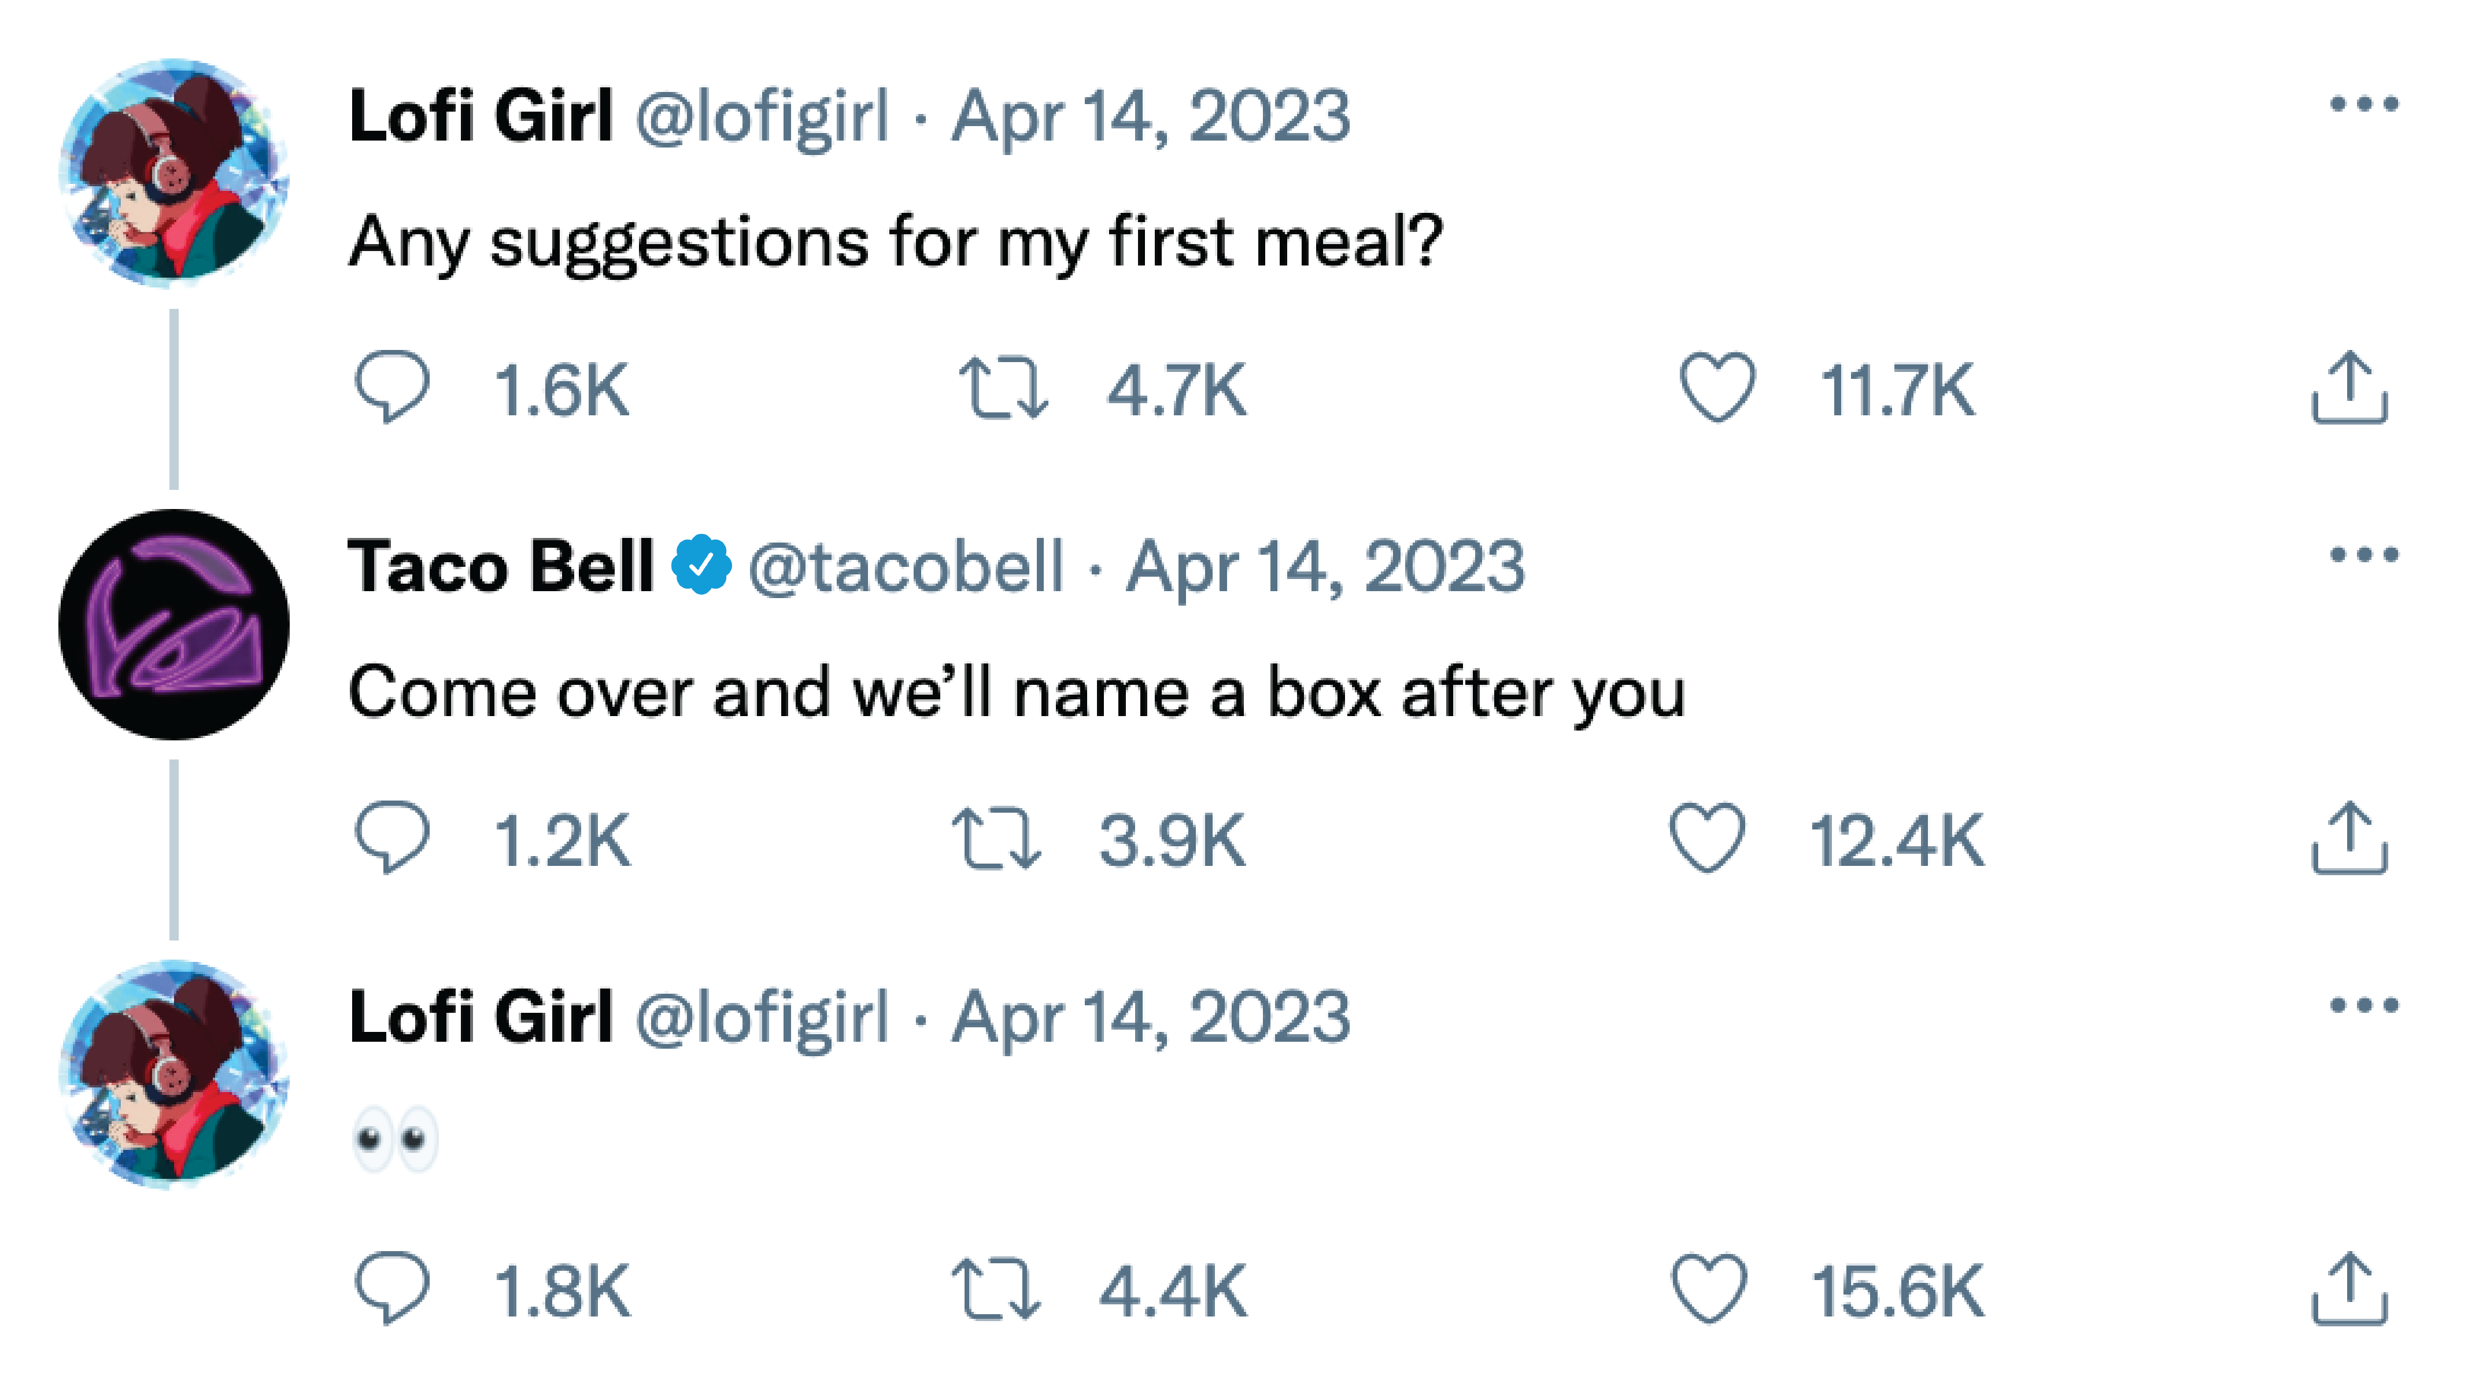The height and width of the screenshot is (1394, 2468).
Task: Reply to the eyes emoji tweet
Action: click(x=392, y=1289)
